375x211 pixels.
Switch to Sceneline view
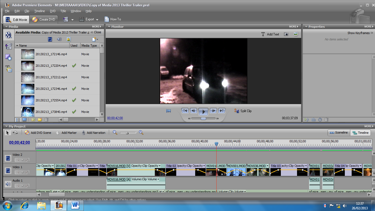click(339, 133)
